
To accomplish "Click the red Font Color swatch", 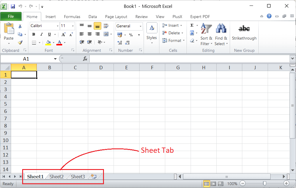I will (x=60, y=42).
